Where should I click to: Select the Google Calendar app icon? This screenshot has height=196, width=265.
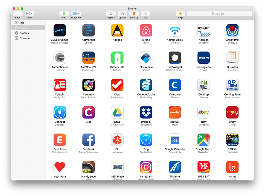[175, 140]
